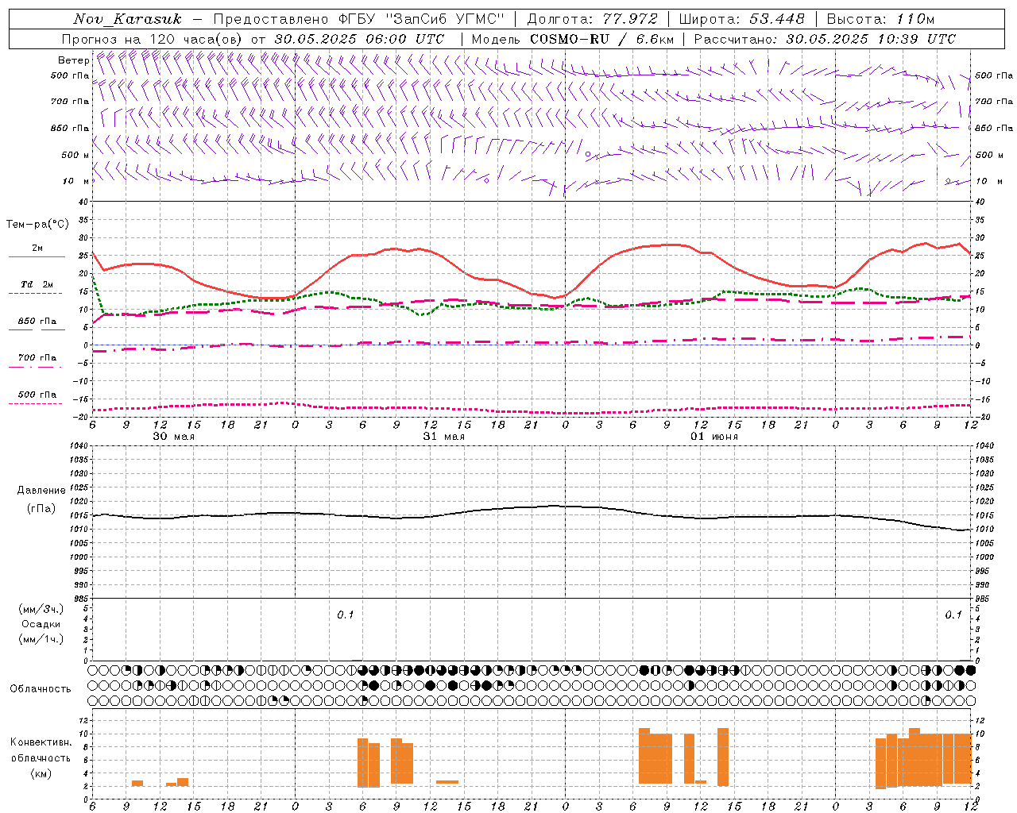Click the Широта: 53.448 header field
The height and width of the screenshot is (813, 1017).
[x=741, y=19]
